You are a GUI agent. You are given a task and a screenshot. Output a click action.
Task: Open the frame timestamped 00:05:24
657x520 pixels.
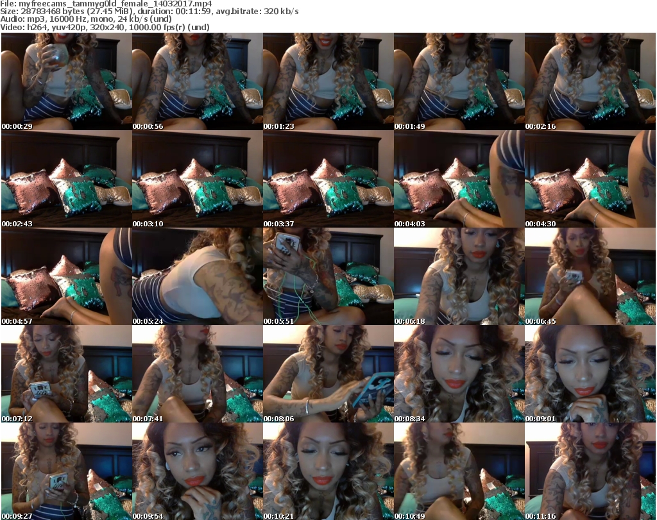coord(198,276)
